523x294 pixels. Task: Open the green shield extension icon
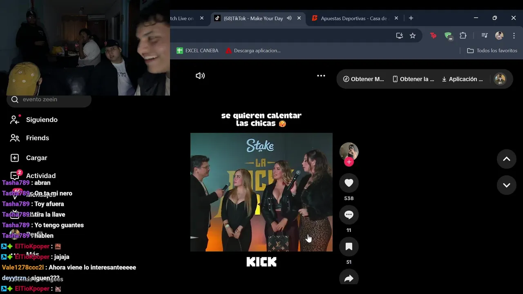[448, 36]
